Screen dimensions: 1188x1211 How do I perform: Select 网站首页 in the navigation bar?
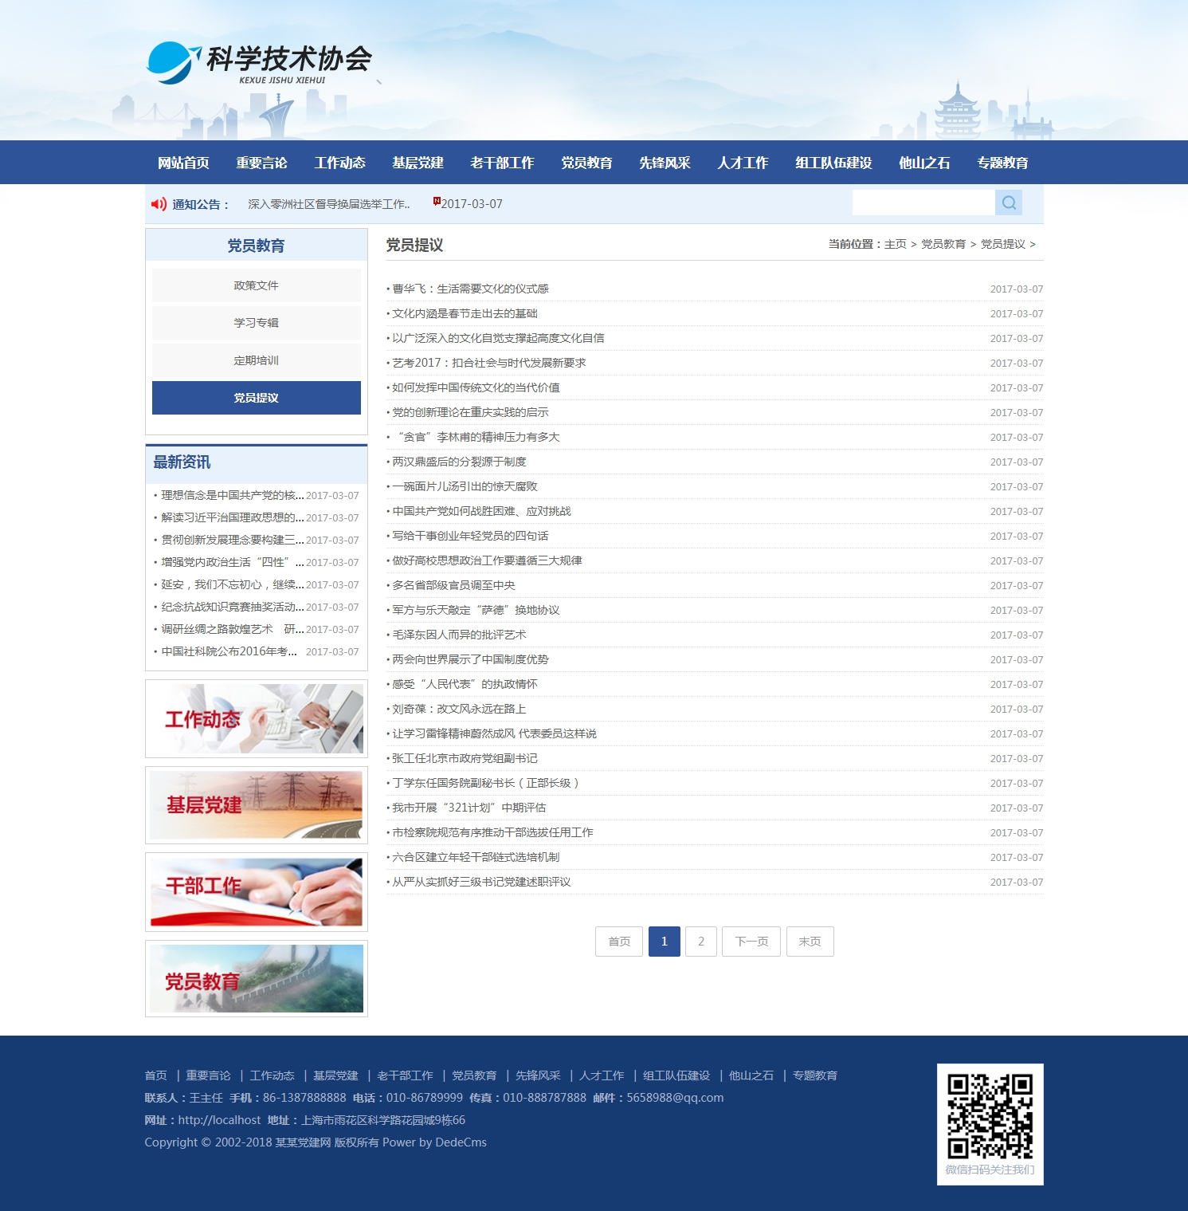pos(183,163)
